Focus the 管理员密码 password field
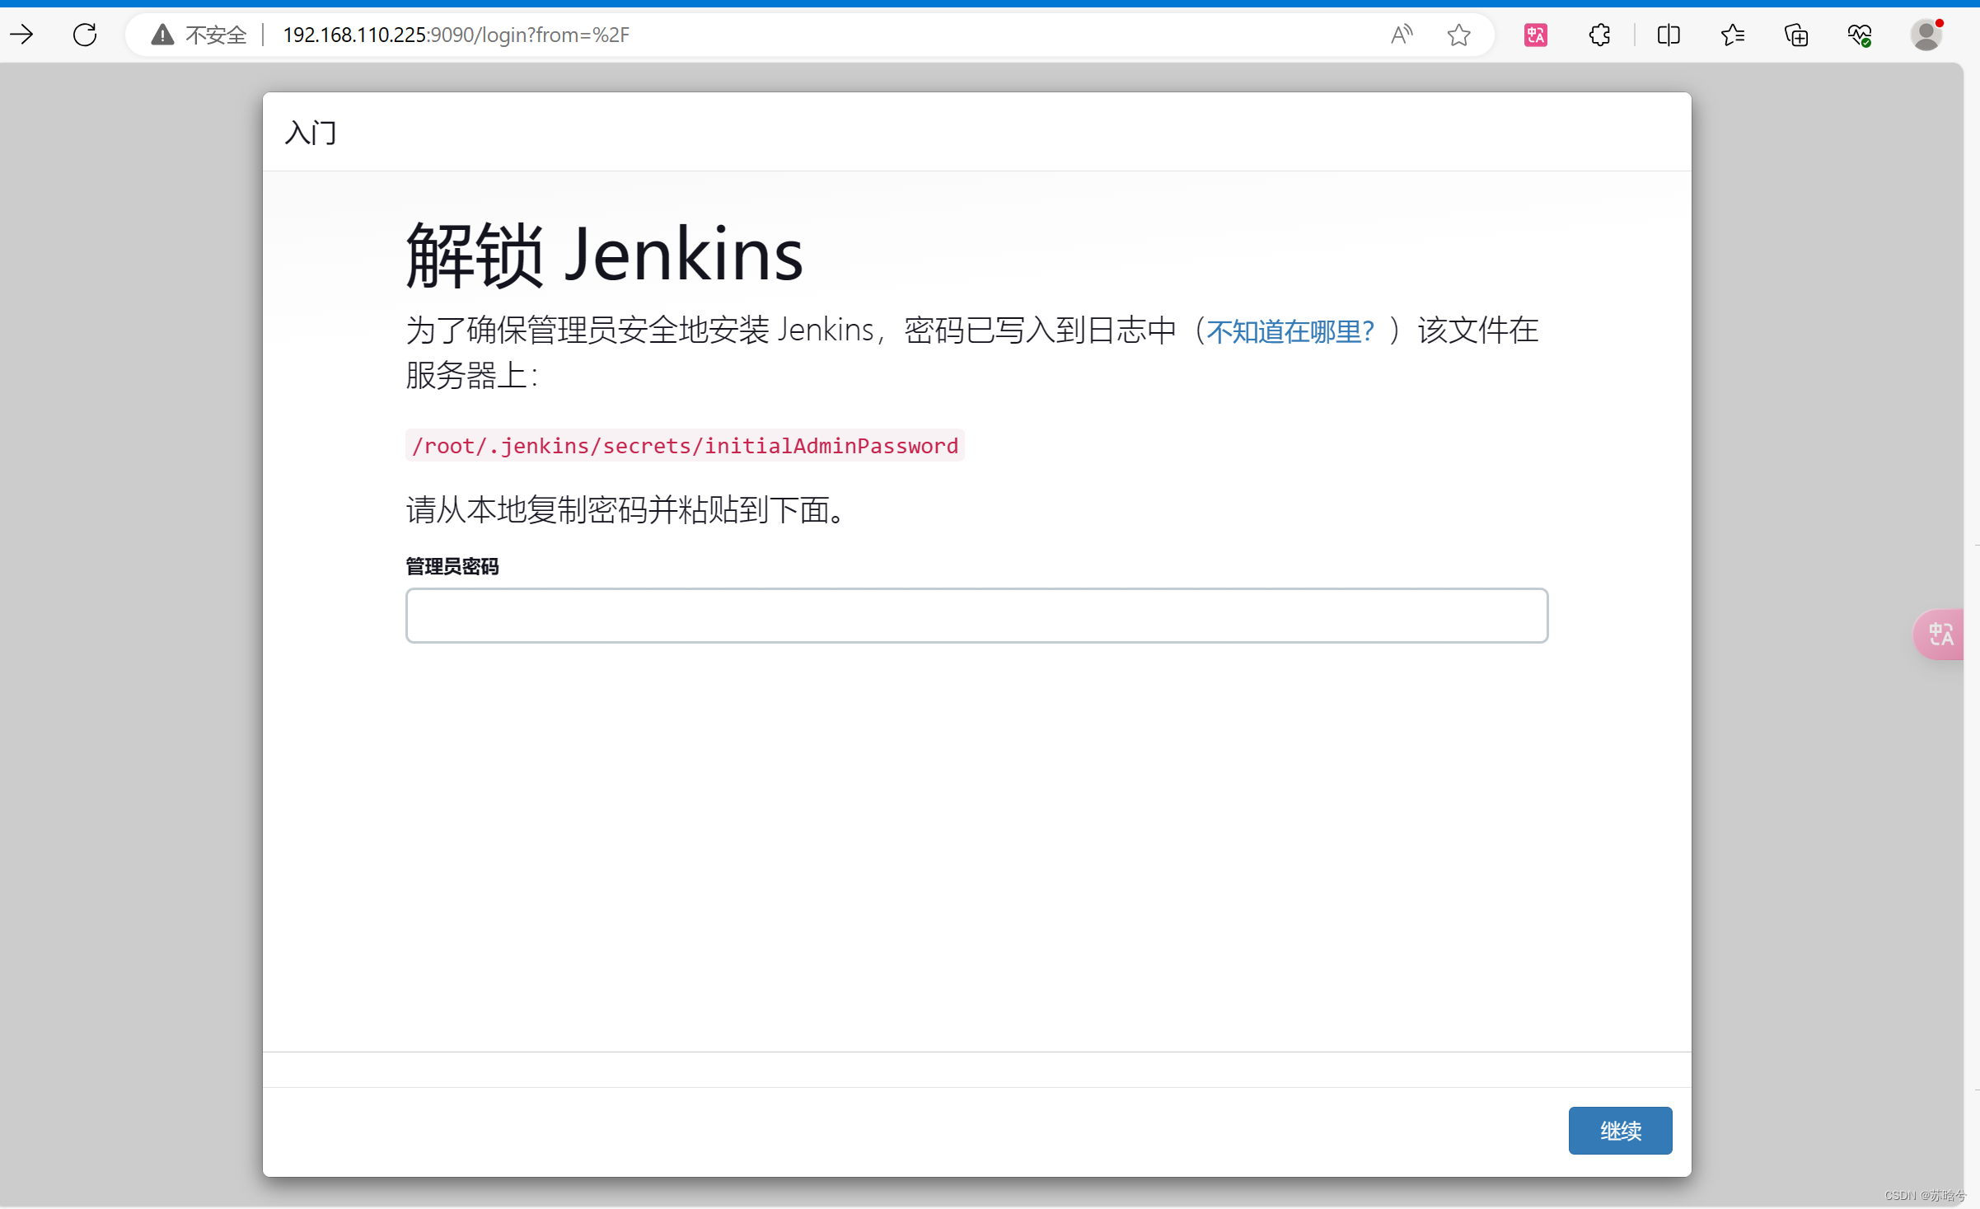Viewport: 1980px width, 1209px height. 976,616
